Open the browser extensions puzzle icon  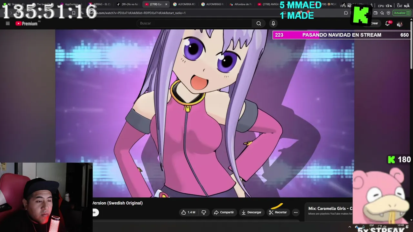(x=346, y=13)
